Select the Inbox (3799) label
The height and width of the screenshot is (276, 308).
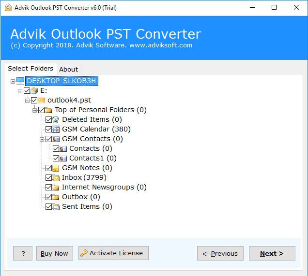(84, 177)
